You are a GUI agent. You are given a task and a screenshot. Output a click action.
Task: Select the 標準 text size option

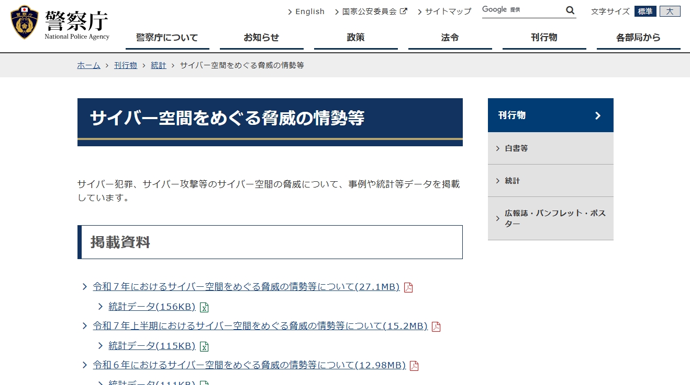coord(645,11)
